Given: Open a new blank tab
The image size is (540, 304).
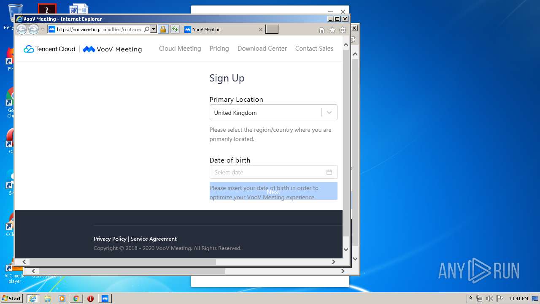Looking at the screenshot, I should coord(272,30).
